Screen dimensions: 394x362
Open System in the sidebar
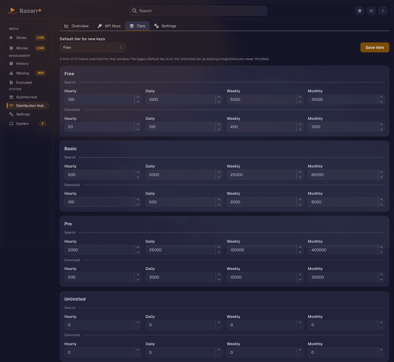[27, 124]
